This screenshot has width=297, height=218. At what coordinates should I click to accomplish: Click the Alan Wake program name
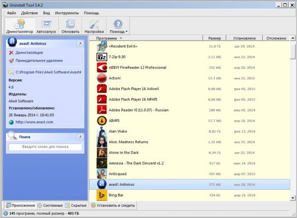118,131
